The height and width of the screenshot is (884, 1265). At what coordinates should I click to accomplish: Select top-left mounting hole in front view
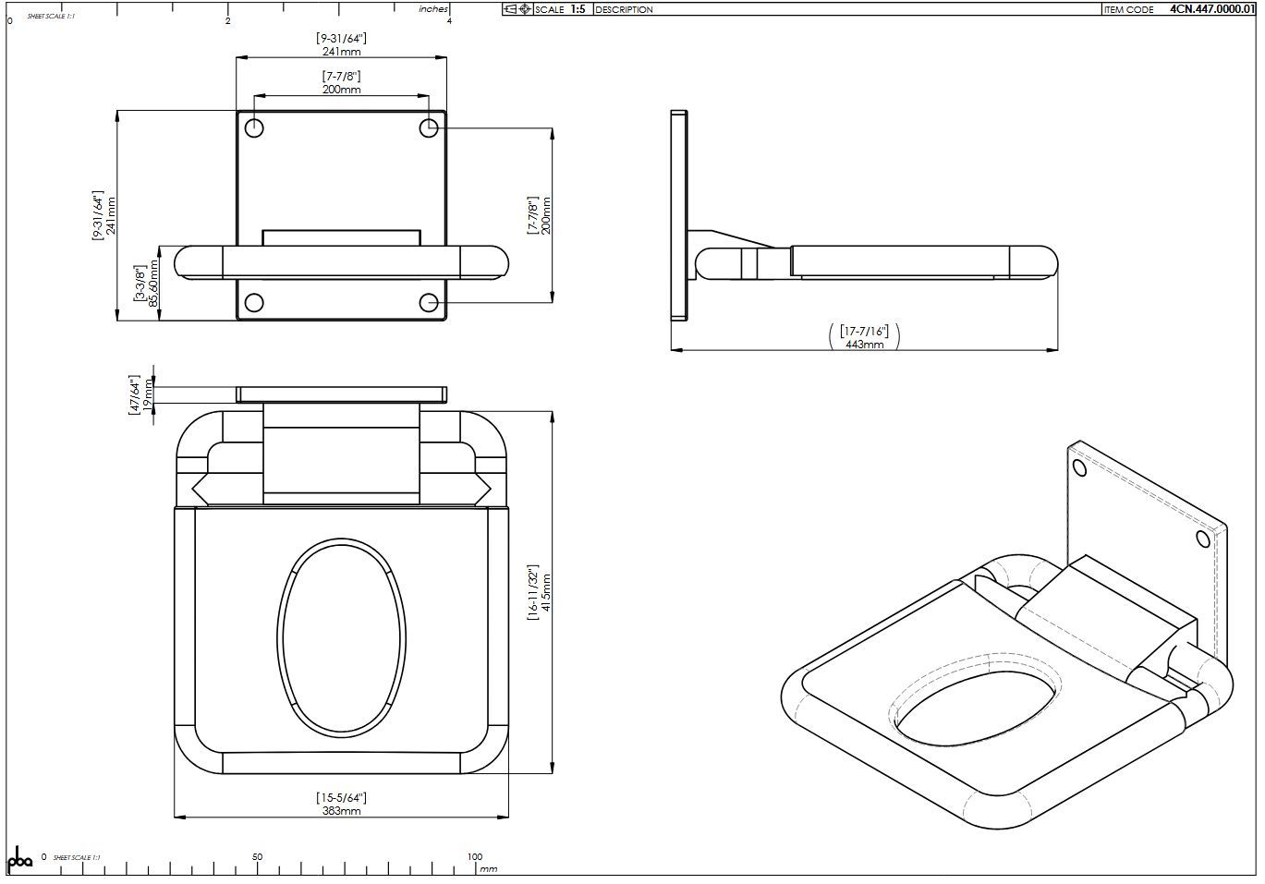coord(254,127)
